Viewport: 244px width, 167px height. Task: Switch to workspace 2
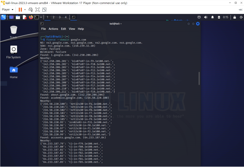coord(54,17)
